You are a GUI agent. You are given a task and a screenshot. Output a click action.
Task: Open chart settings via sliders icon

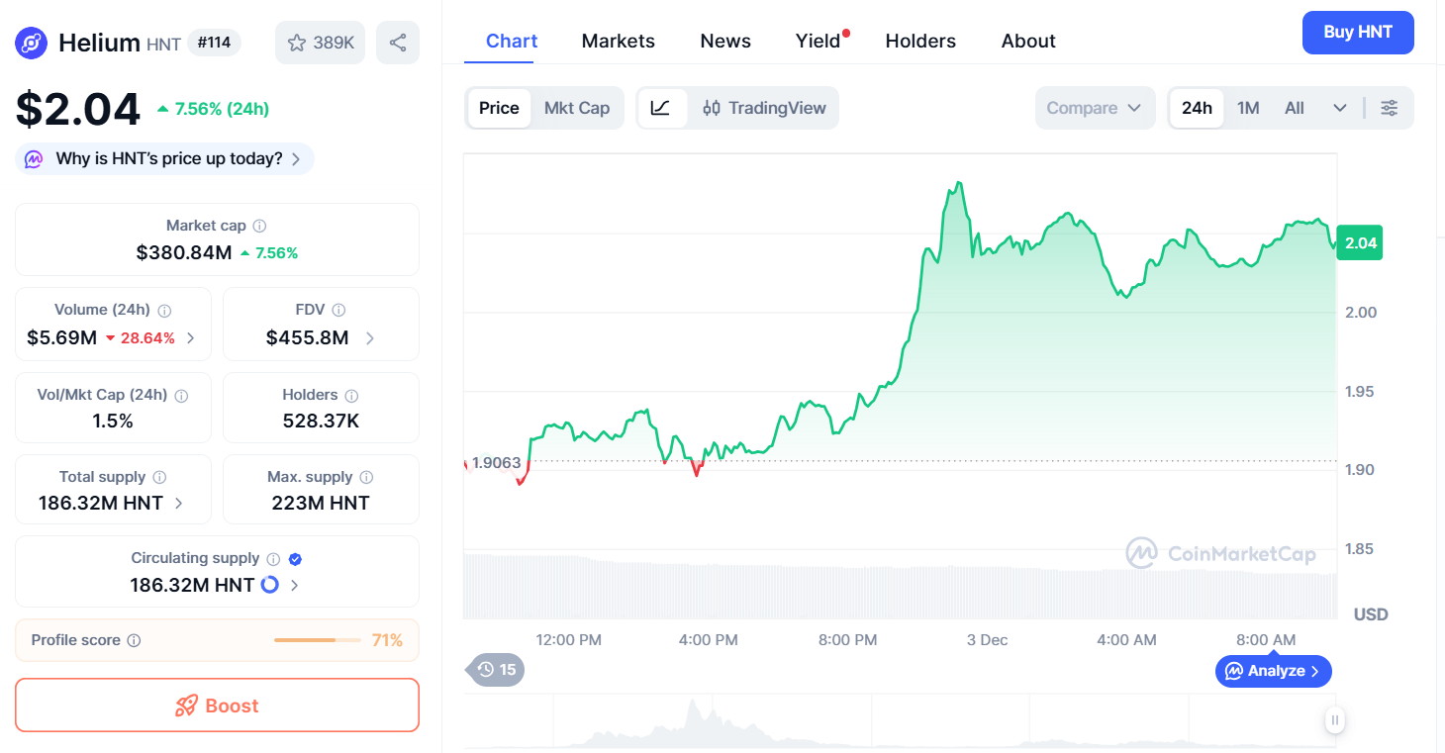point(1390,107)
